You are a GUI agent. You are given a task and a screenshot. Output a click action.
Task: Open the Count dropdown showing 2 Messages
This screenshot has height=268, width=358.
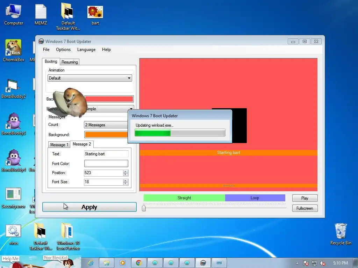tap(106, 125)
